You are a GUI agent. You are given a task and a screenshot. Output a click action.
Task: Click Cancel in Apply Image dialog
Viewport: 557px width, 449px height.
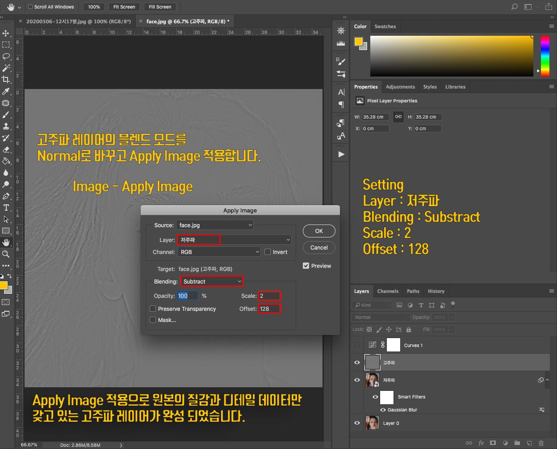tap(319, 247)
